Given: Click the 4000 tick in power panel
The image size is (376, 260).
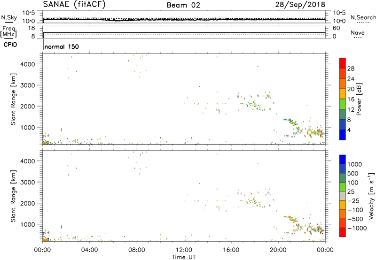Looking at the screenshot, I should tap(29, 64).
